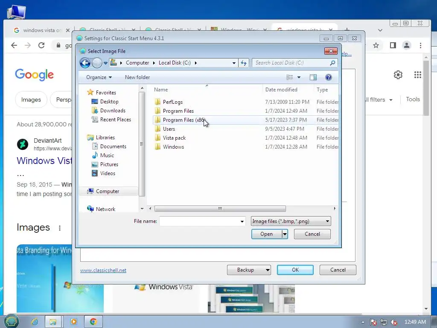Select the Program Files folder

point(178,111)
